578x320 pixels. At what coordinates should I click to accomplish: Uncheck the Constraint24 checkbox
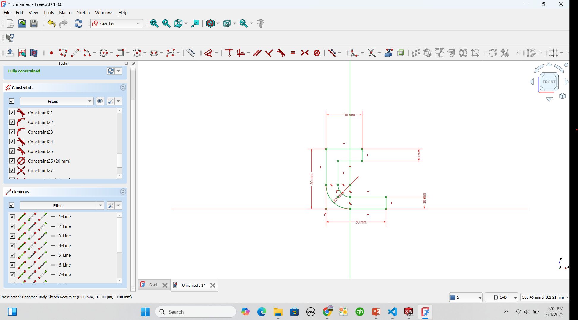(x=12, y=142)
